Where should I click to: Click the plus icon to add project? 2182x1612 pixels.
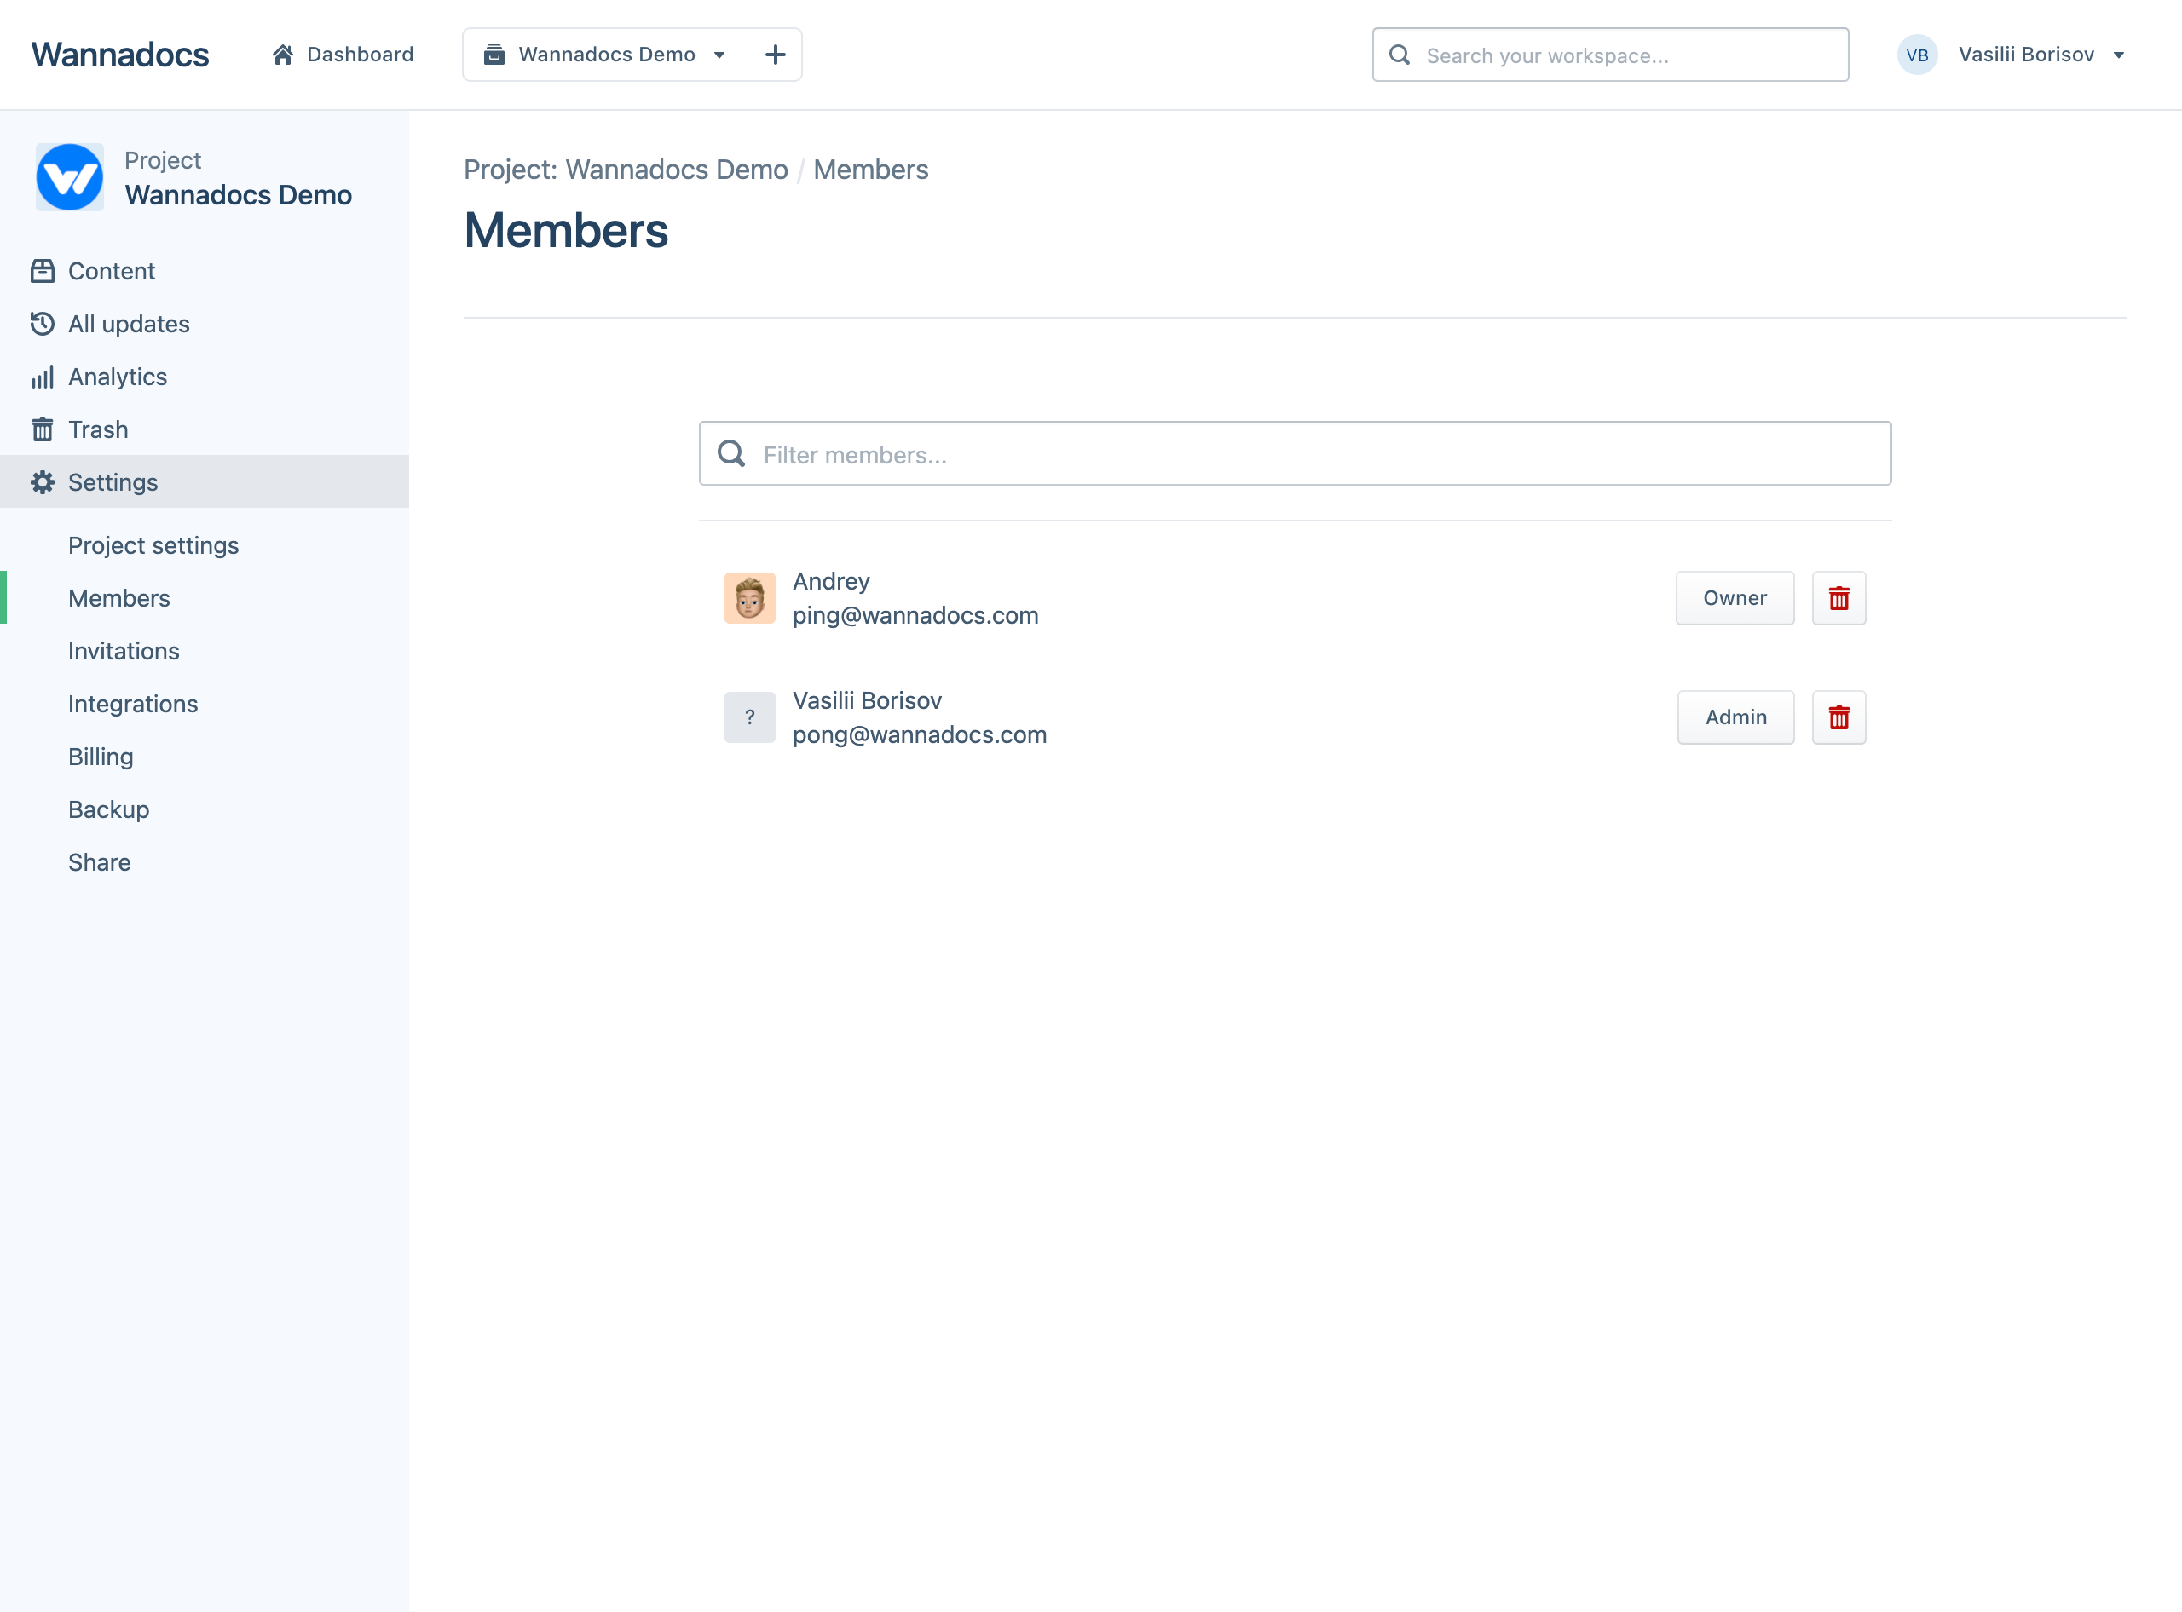pos(775,55)
